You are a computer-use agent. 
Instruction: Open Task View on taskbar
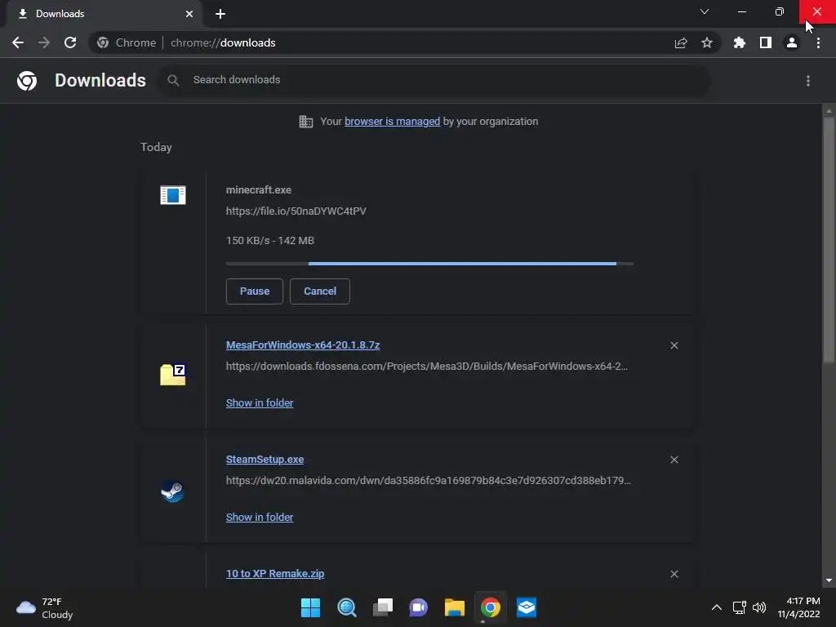pos(382,607)
